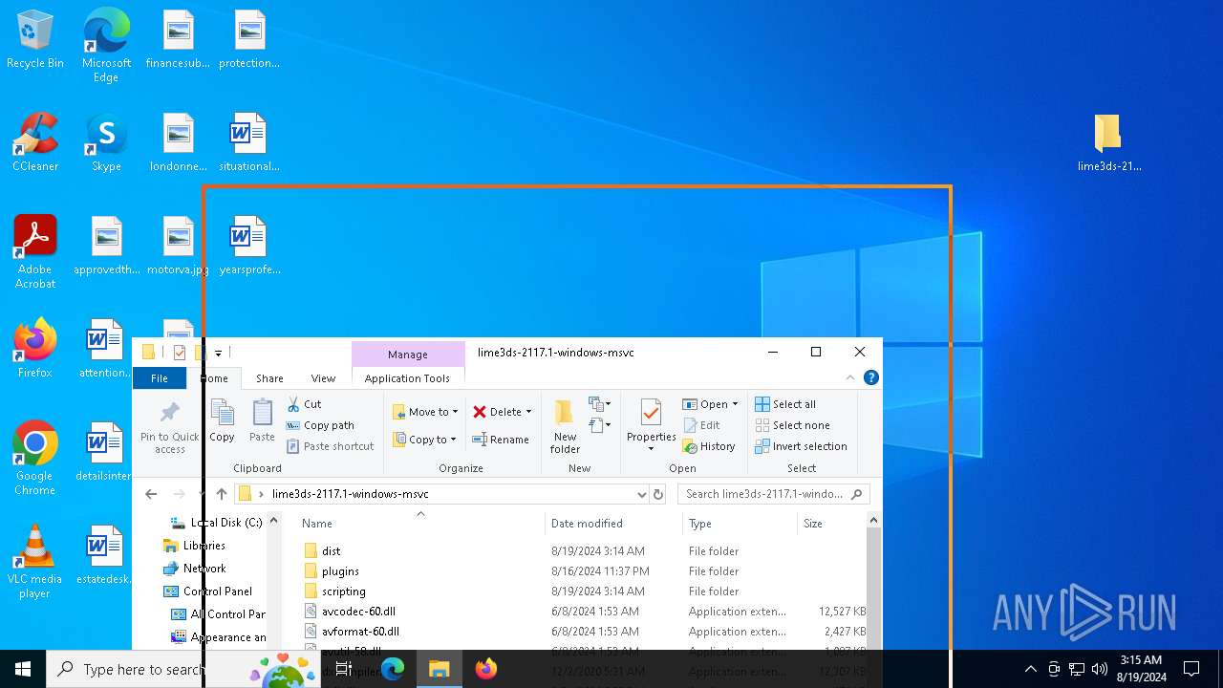
Task: Click Cut in the Clipboard group
Action: (304, 404)
